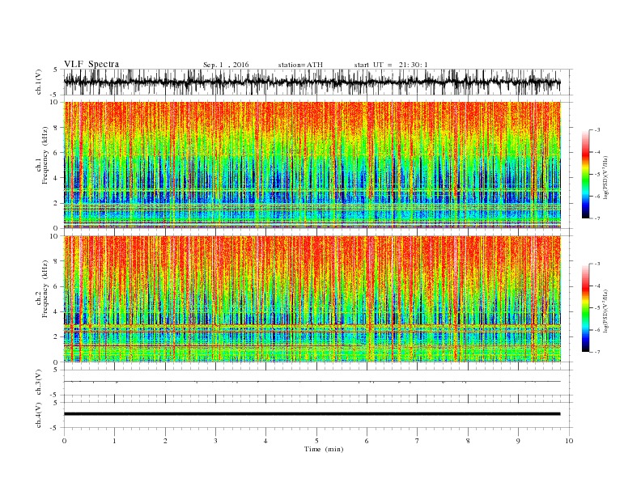The height and width of the screenshot is (495, 641).
Task: Click the 'ch.4(V)' axis label
Action: (39, 415)
